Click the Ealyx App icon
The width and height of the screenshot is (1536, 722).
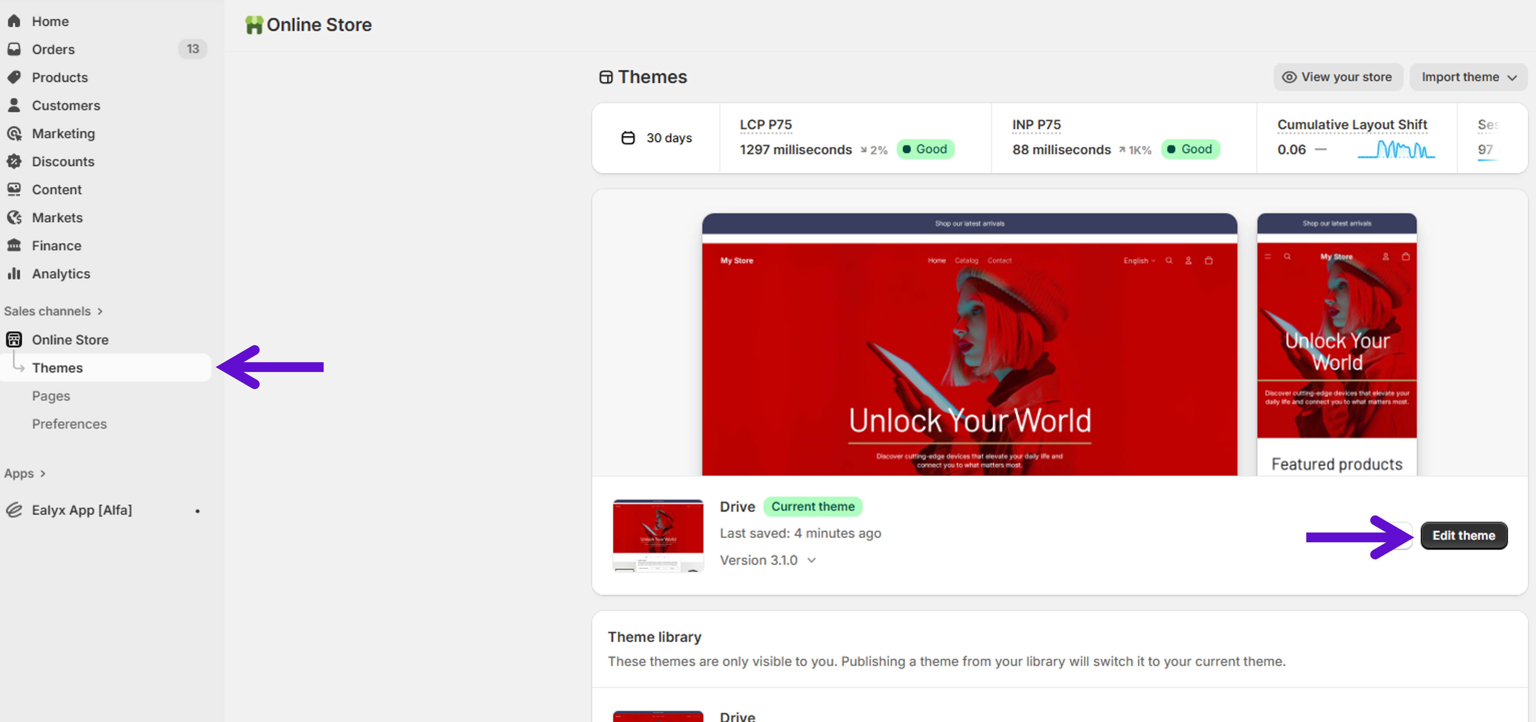(x=14, y=510)
